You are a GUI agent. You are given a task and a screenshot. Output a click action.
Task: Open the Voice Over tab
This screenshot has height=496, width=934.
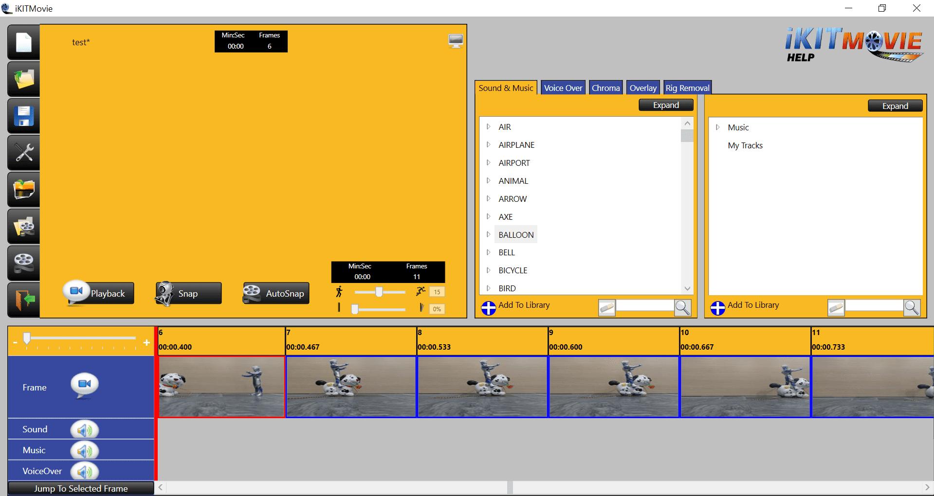(563, 88)
